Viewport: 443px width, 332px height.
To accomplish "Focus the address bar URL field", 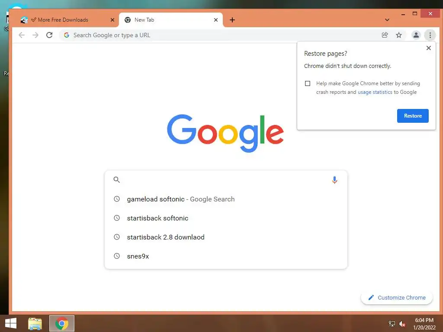I will point(220,35).
